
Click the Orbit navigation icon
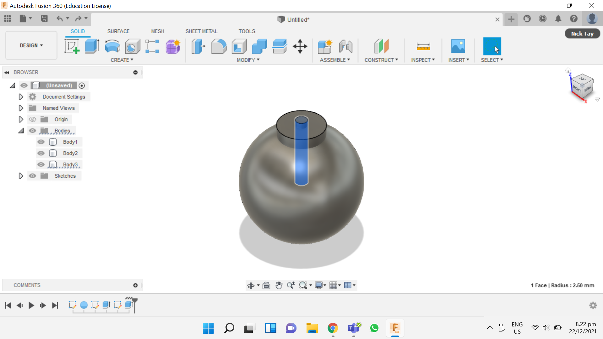[251, 285]
